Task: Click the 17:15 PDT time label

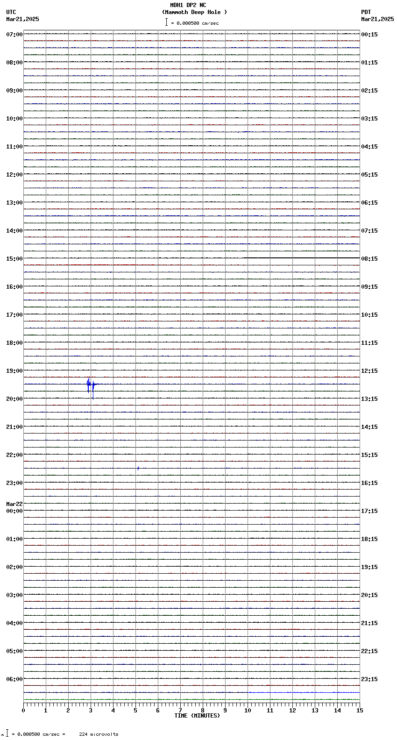Action: click(x=369, y=511)
